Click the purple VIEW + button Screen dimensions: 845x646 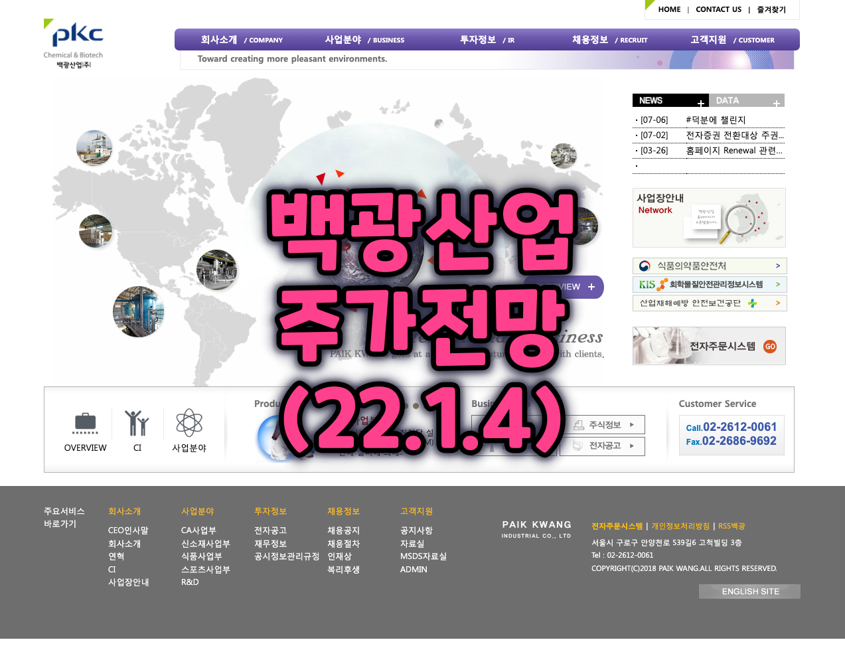[x=564, y=287]
